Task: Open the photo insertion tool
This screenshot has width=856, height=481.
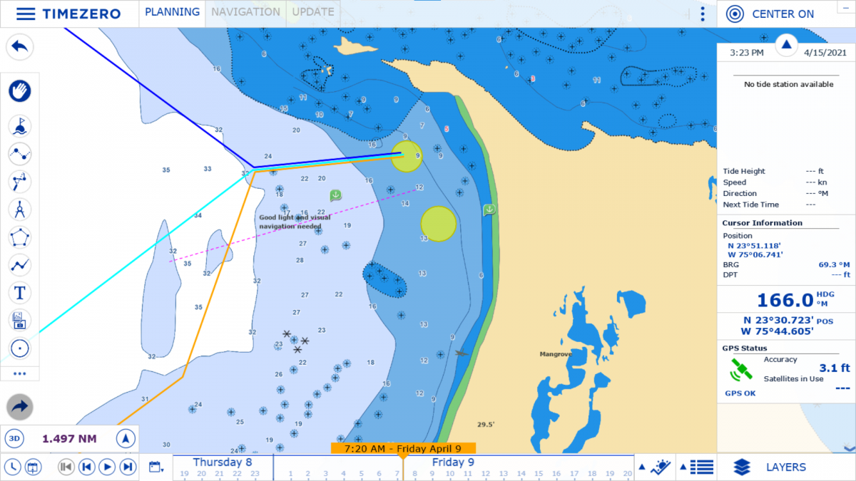Action: [x=20, y=320]
